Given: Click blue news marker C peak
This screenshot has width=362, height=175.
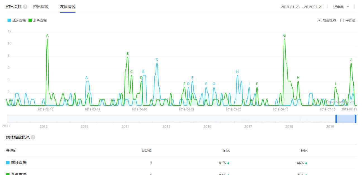Looking at the screenshot, I should click(157, 60).
